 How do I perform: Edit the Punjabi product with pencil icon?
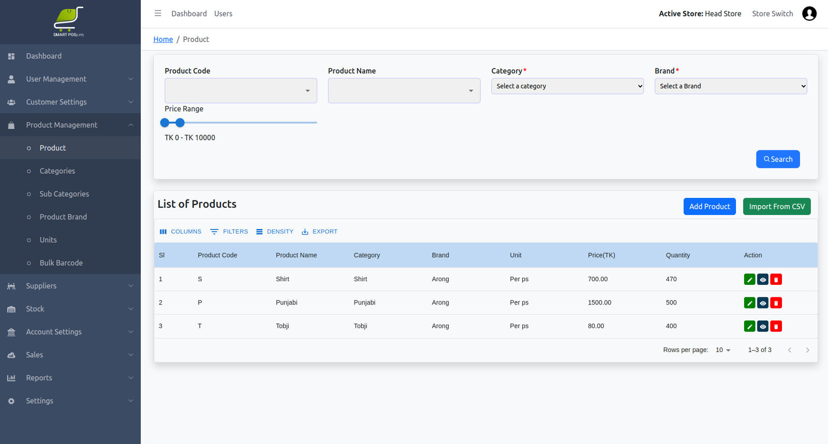tap(749, 303)
